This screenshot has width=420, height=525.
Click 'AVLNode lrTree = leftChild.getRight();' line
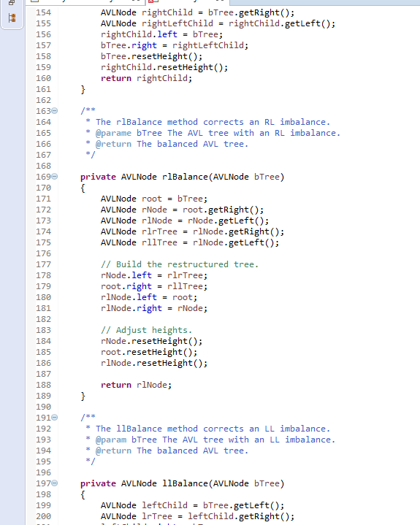[x=198, y=516]
